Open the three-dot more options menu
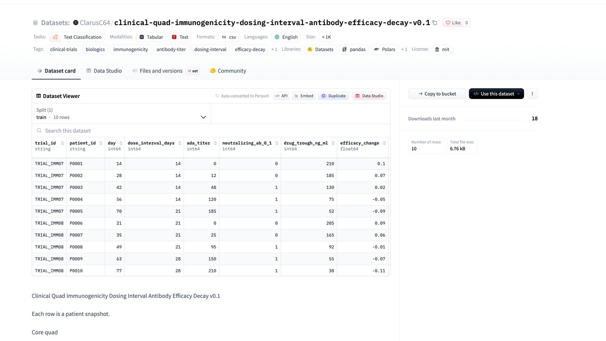Viewport: 606px width, 341px height. click(x=532, y=94)
